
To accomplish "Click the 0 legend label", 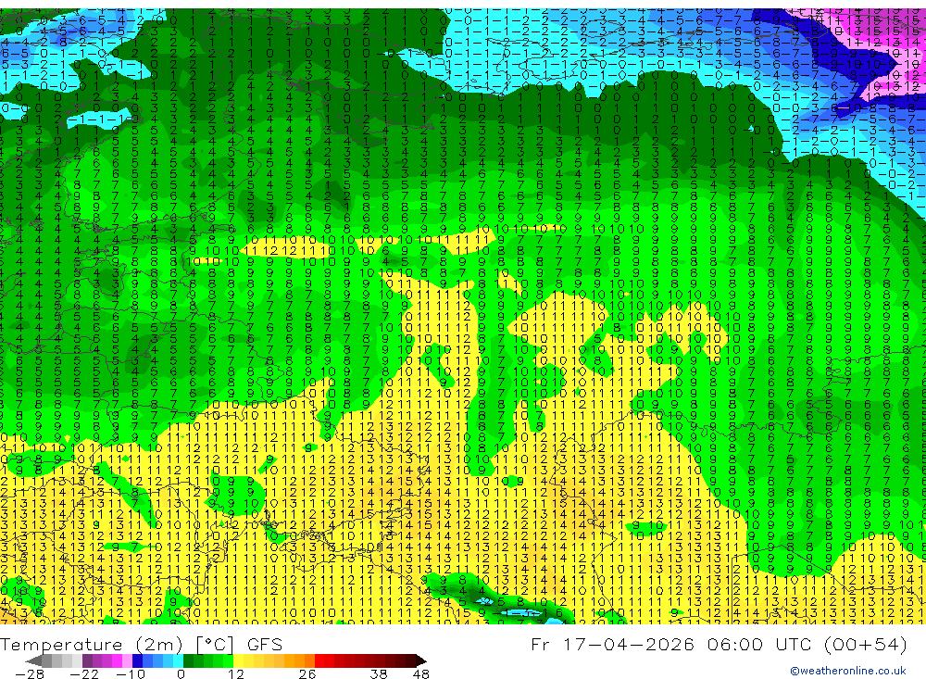I will 181,673.
